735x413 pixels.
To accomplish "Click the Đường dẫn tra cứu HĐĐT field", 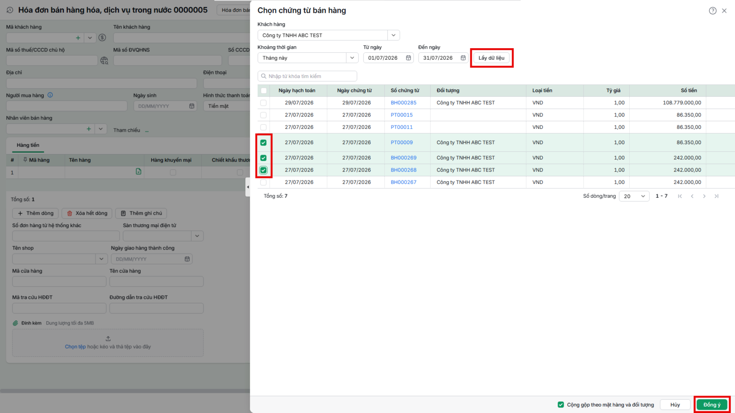I will point(157,308).
